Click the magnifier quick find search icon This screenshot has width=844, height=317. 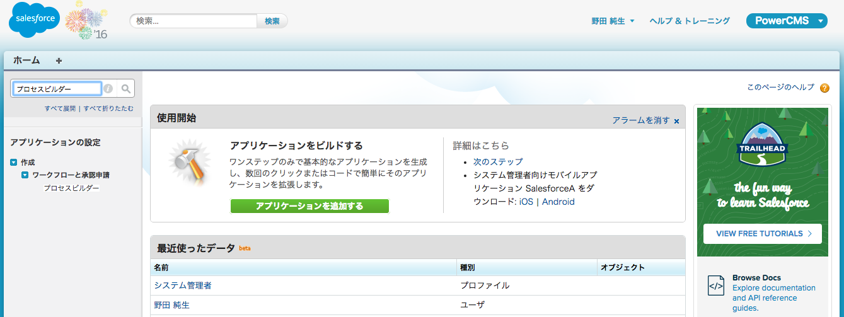[x=126, y=89]
